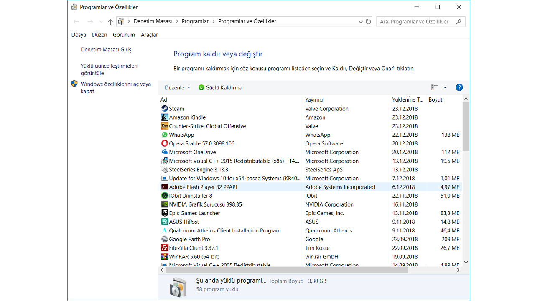Click the vertical scrollbar thumb

pos(466,126)
